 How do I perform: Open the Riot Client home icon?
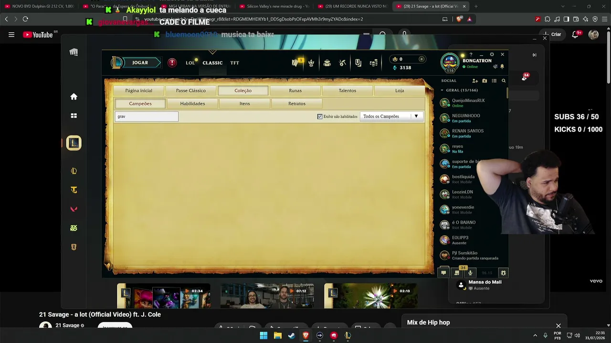74,97
